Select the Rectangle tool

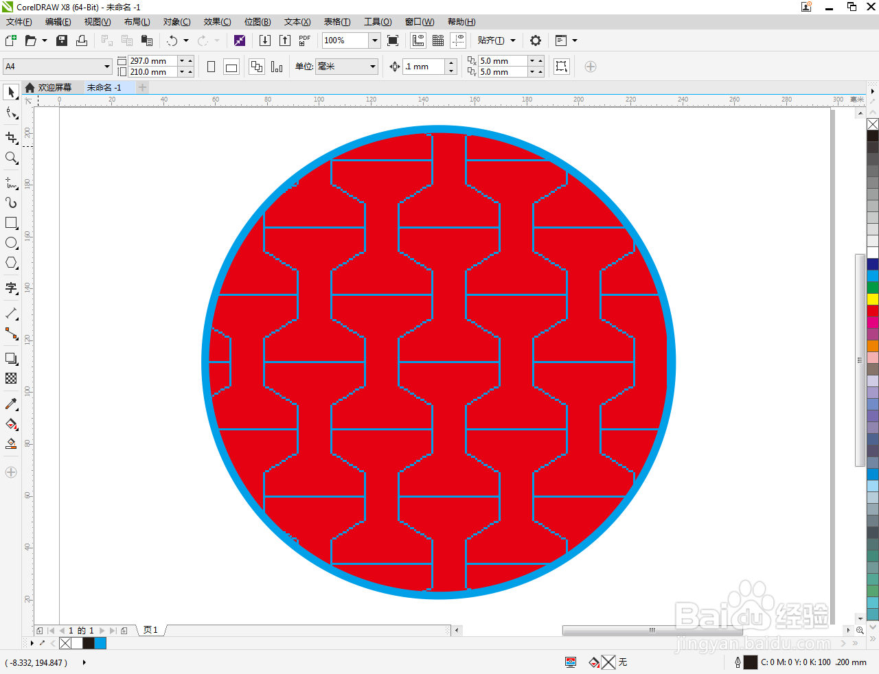[x=11, y=223]
